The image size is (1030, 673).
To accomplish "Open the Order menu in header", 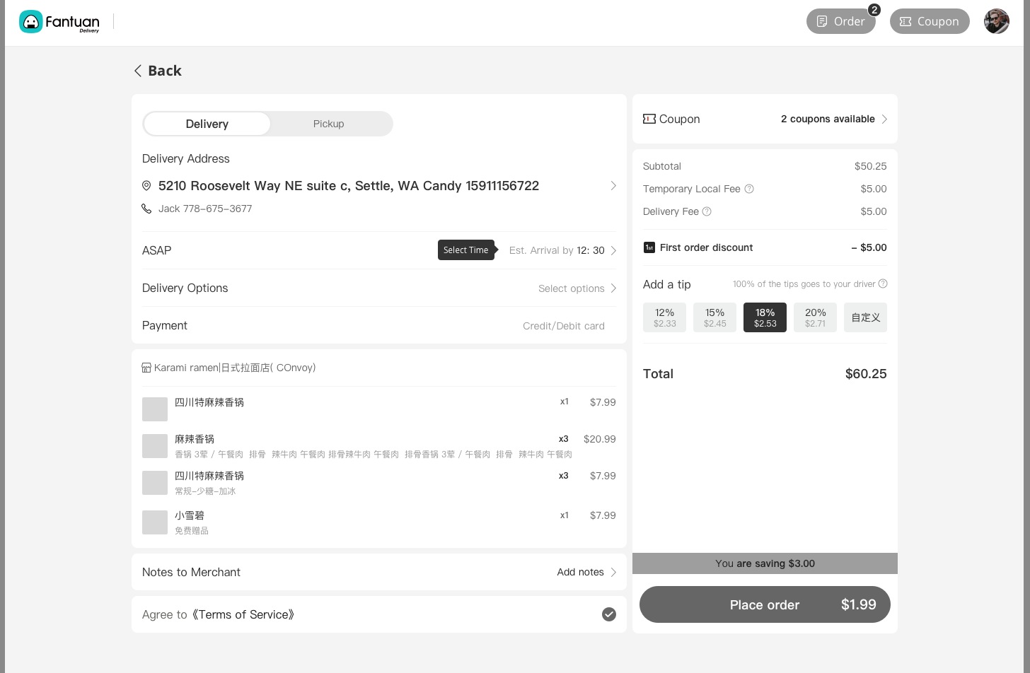I will 840,21.
